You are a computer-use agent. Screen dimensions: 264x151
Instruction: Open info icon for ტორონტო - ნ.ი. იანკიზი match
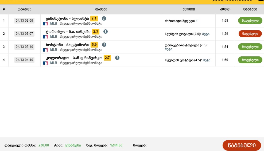click(x=105, y=32)
